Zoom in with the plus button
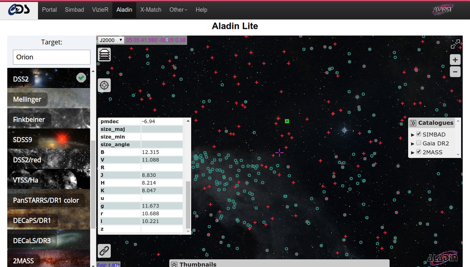 coord(455,60)
